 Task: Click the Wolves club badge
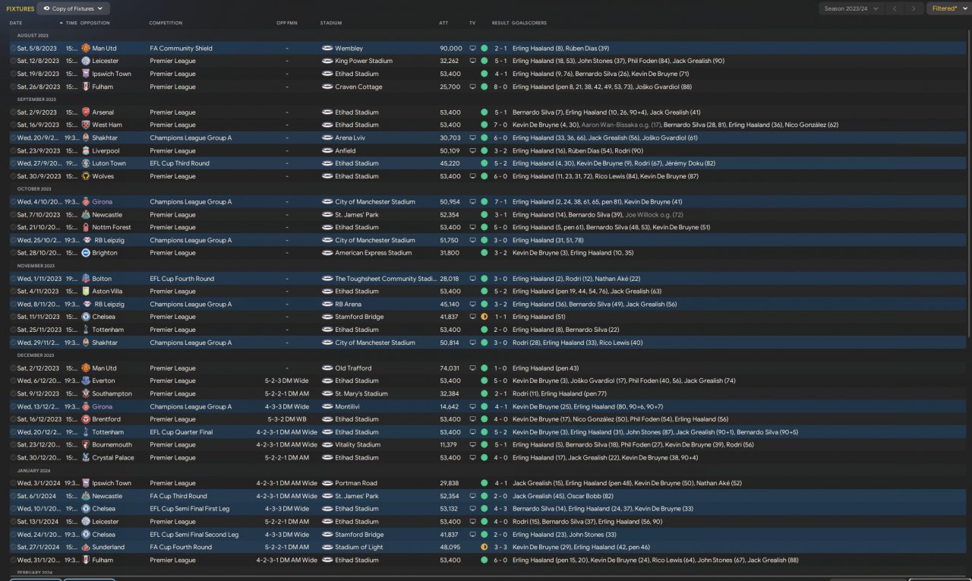[86, 176]
